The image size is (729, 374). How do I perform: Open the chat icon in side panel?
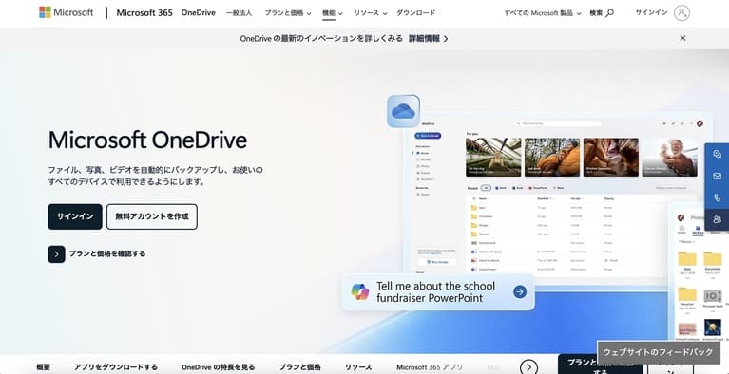717,154
